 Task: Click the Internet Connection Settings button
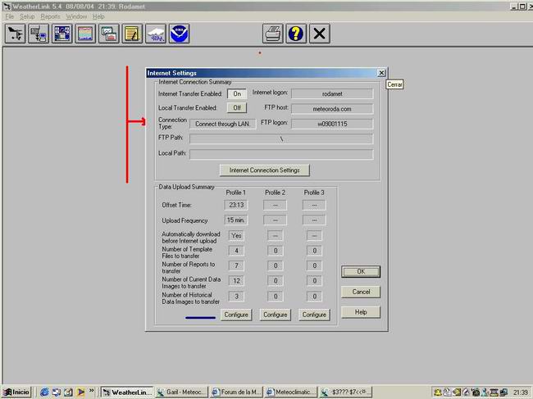[265, 170]
